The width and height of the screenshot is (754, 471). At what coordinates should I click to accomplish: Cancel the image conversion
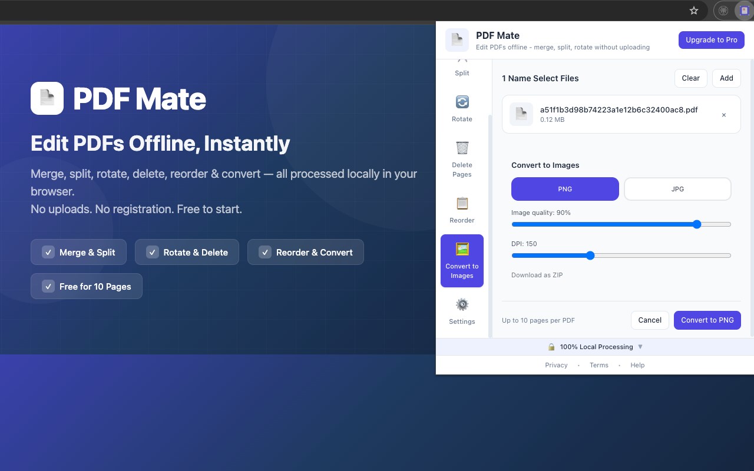pos(650,320)
